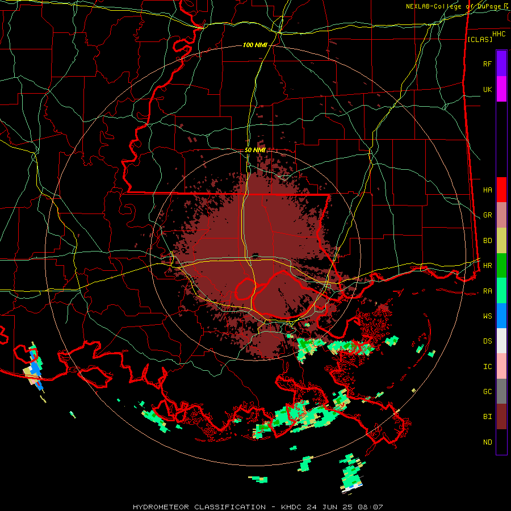This screenshot has width=511, height=511.
Task: Click the GR legend label
Action: pos(487,215)
